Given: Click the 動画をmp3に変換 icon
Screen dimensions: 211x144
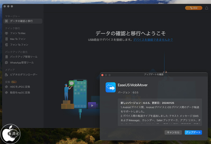Looking at the screenshot, I should click(x=6, y=92).
